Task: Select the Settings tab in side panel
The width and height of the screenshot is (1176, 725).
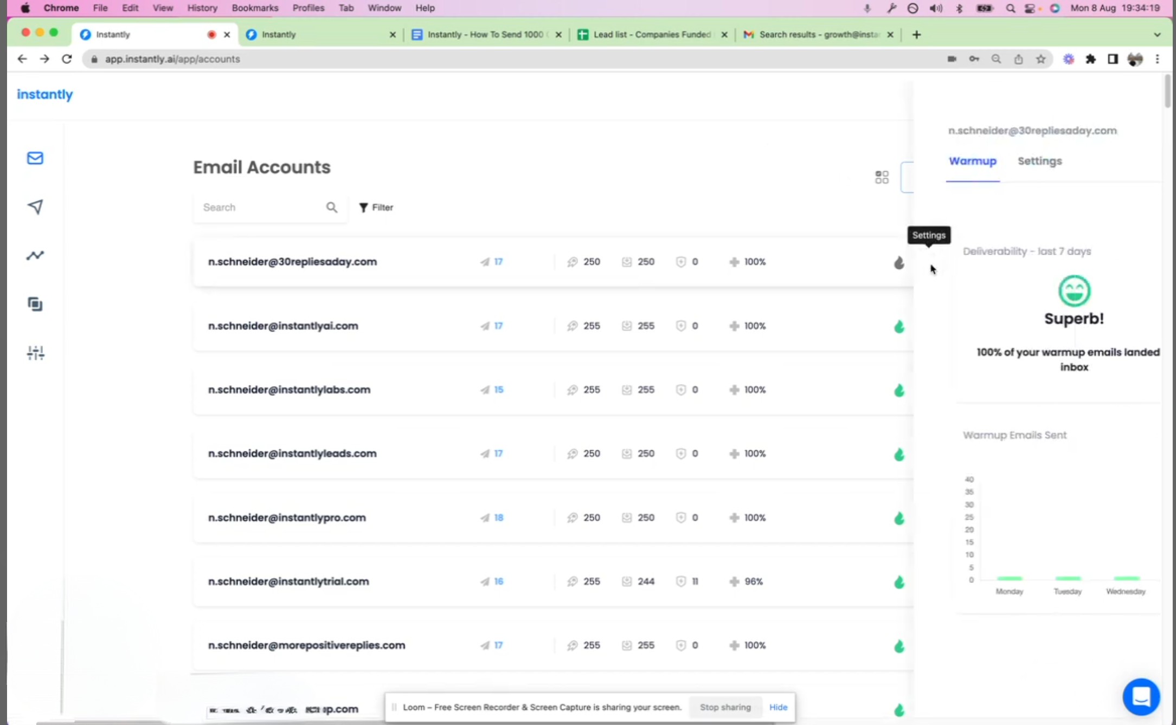Action: pos(1039,161)
